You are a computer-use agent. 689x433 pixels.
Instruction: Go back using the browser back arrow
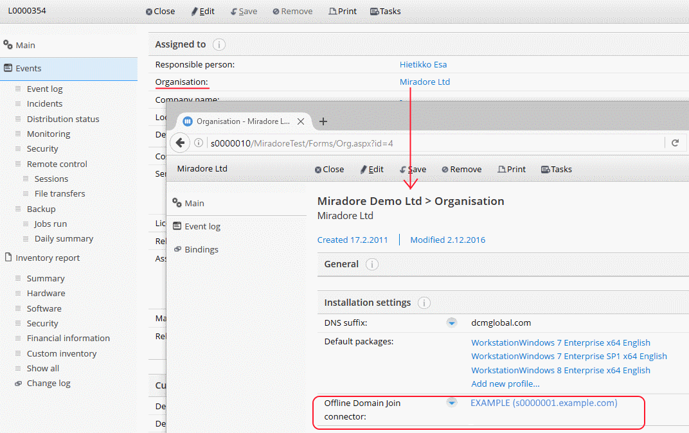tap(180, 143)
